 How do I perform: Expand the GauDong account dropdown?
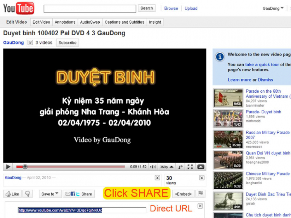pyautogui.click(x=273, y=9)
